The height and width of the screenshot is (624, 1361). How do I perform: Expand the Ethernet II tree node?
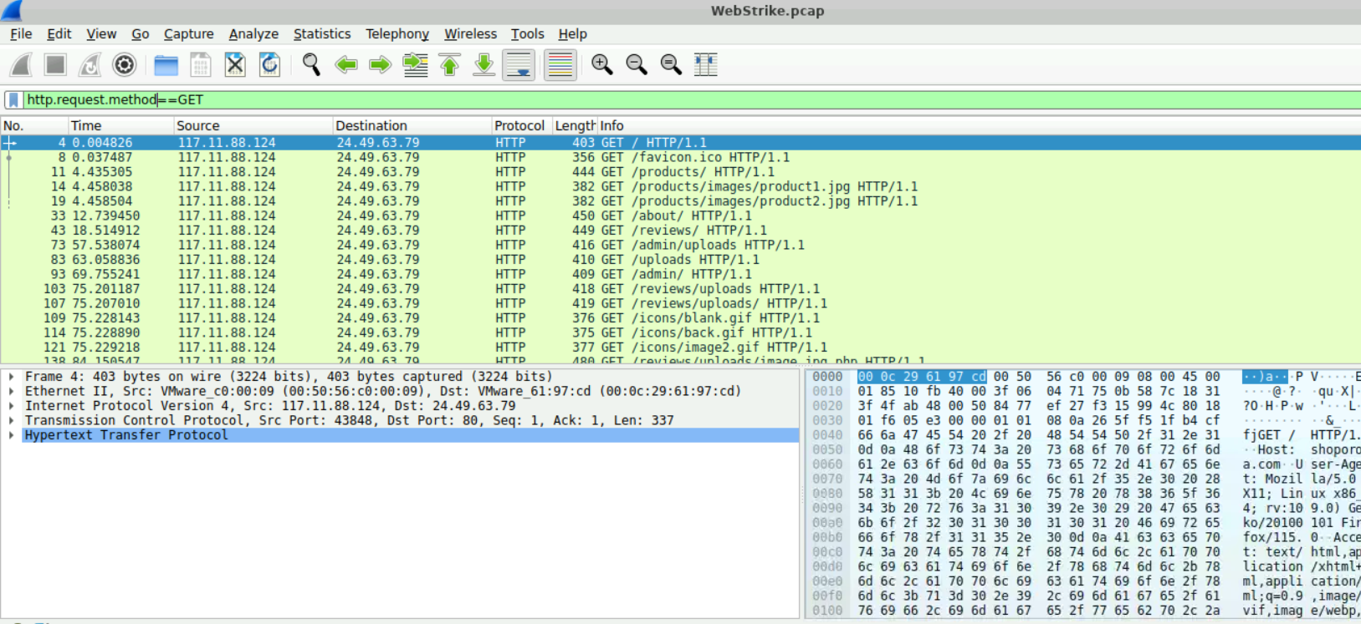pos(12,392)
